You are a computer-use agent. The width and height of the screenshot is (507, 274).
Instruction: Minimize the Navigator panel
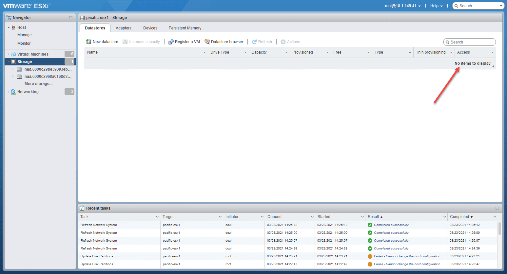tap(71, 18)
